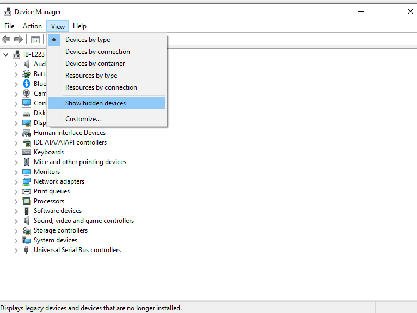Collapse the IB-L223 root computer node
Image resolution: width=417 pixels, height=313 pixels.
6,54
